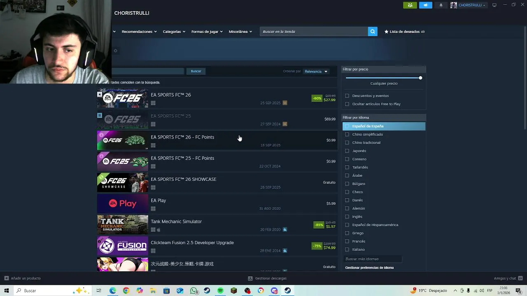Image resolution: width=527 pixels, height=296 pixels.
Task: Click the CHORISTRULLI profile avatar
Action: pyautogui.click(x=454, y=5)
